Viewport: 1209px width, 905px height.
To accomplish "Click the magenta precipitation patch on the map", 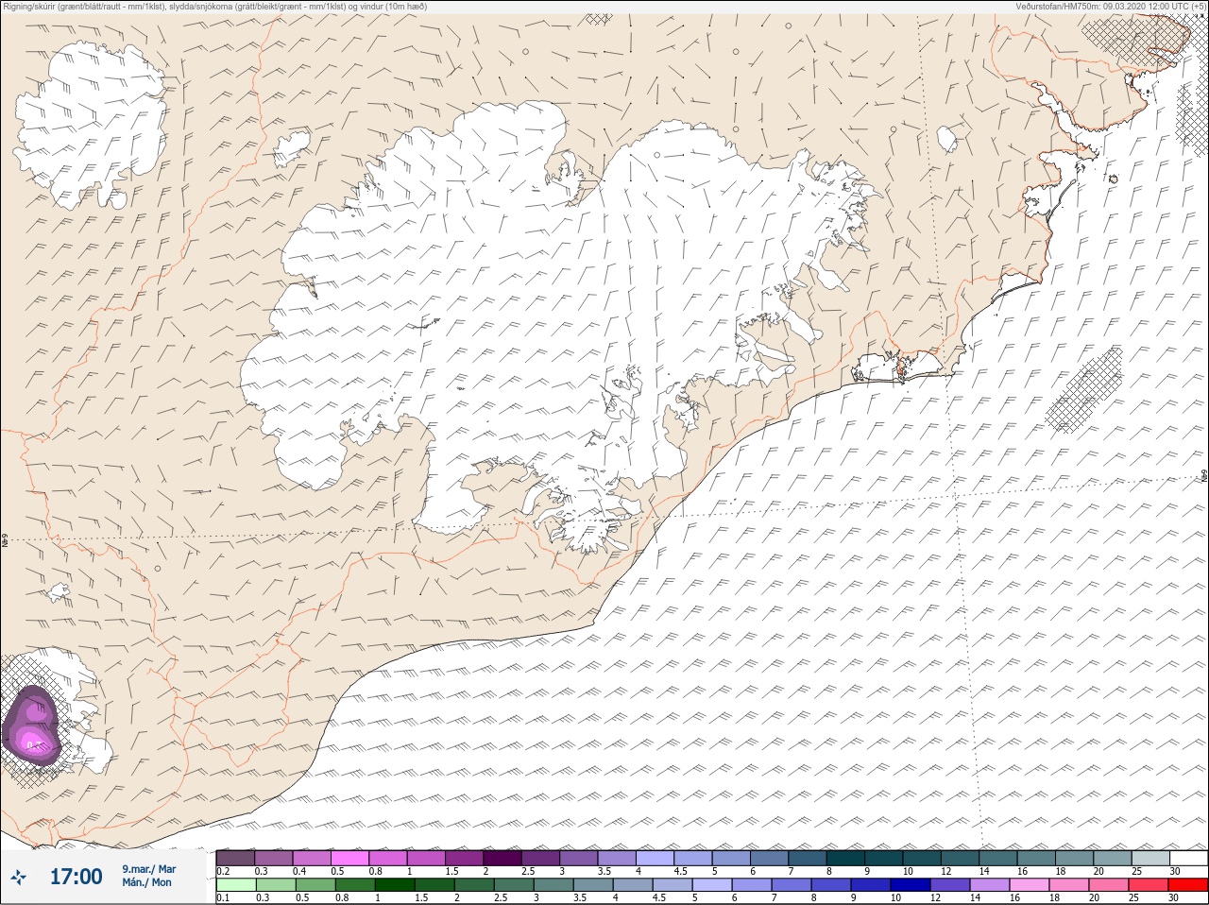I will pos(30,727).
